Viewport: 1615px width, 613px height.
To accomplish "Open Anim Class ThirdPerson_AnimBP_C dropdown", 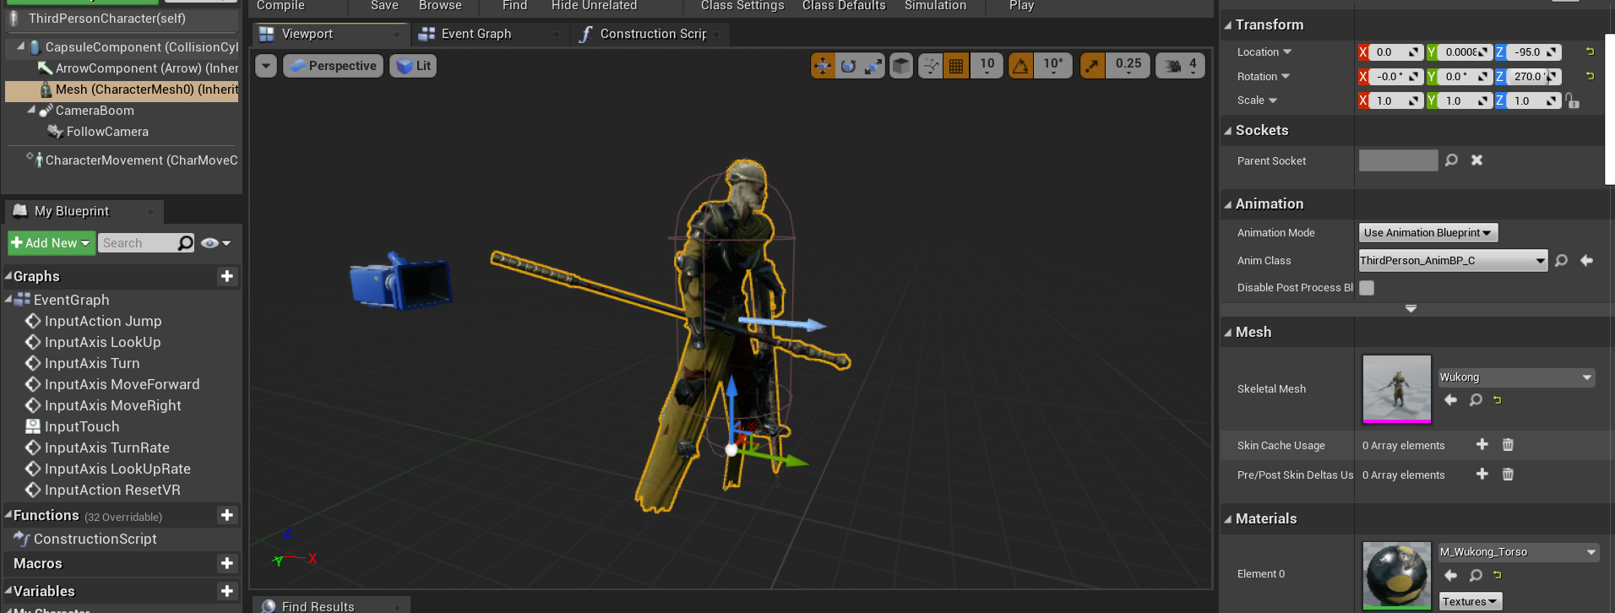I will (1453, 260).
